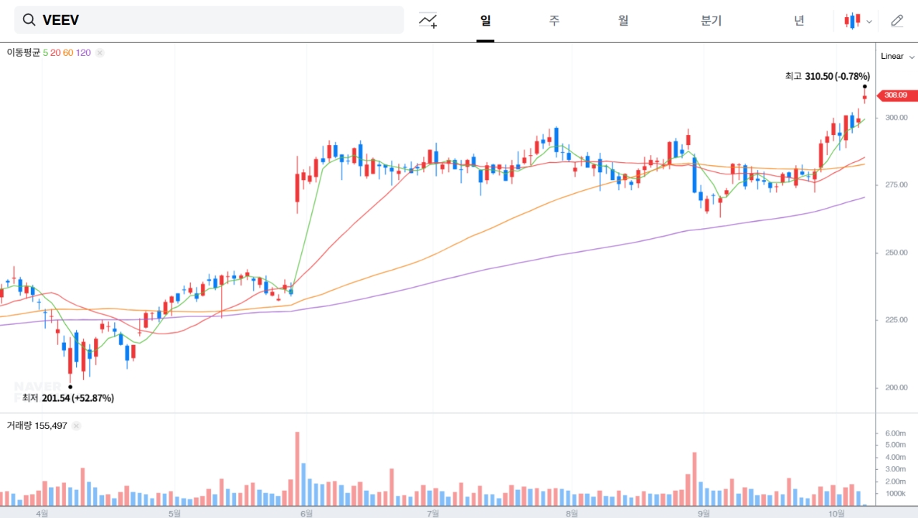
Task: Switch to the 분기 (quarterly) tab
Action: [711, 21]
